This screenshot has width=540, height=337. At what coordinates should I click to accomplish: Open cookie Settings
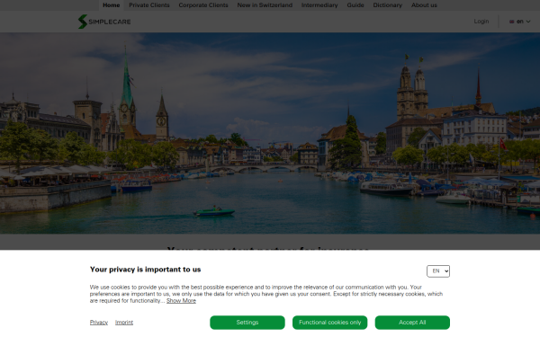(247, 323)
